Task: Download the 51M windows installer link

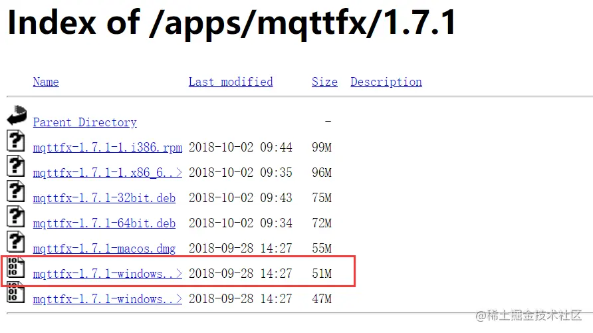Action: 108,274
